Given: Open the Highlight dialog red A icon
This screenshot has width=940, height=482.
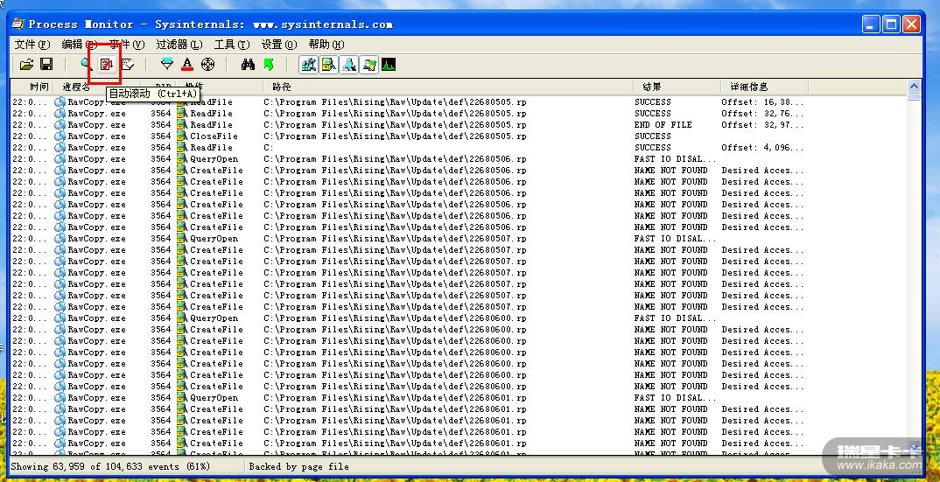Looking at the screenshot, I should [187, 64].
